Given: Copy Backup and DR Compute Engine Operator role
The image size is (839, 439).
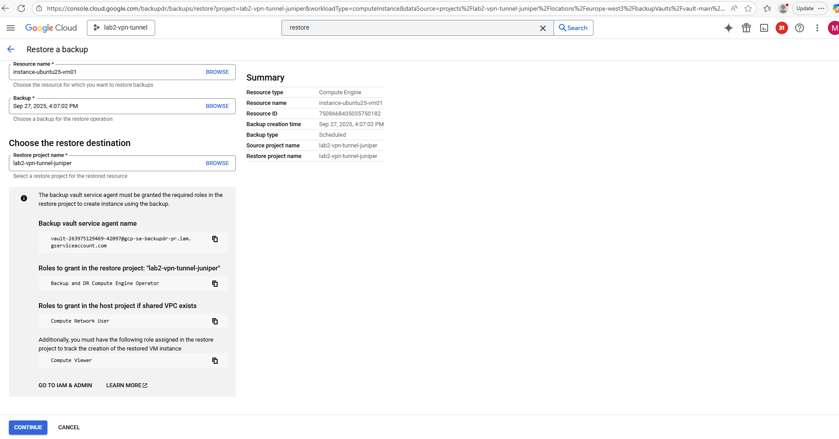Looking at the screenshot, I should (x=215, y=284).
